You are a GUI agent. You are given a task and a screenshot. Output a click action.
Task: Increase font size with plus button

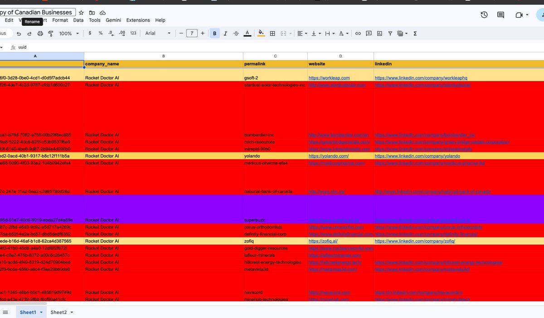click(x=203, y=33)
